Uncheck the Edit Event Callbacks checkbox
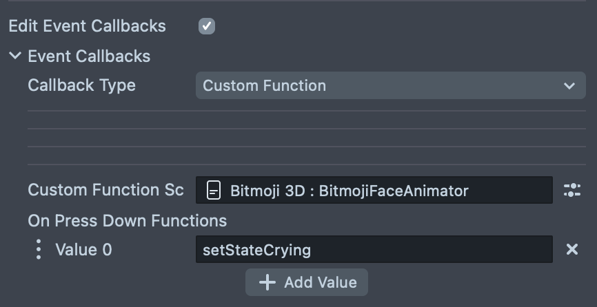The height and width of the screenshot is (307, 597). [x=206, y=26]
